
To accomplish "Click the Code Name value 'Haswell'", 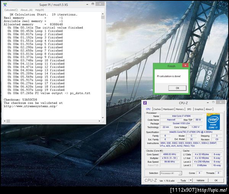I will pyautogui.click(x=171, y=120).
